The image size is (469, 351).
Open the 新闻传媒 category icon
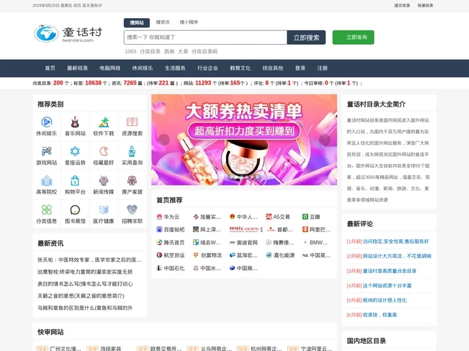point(104,181)
